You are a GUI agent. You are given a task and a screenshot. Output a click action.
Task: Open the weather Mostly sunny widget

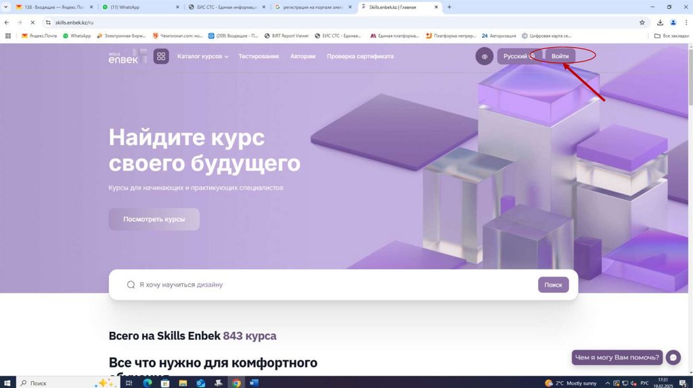click(571, 383)
